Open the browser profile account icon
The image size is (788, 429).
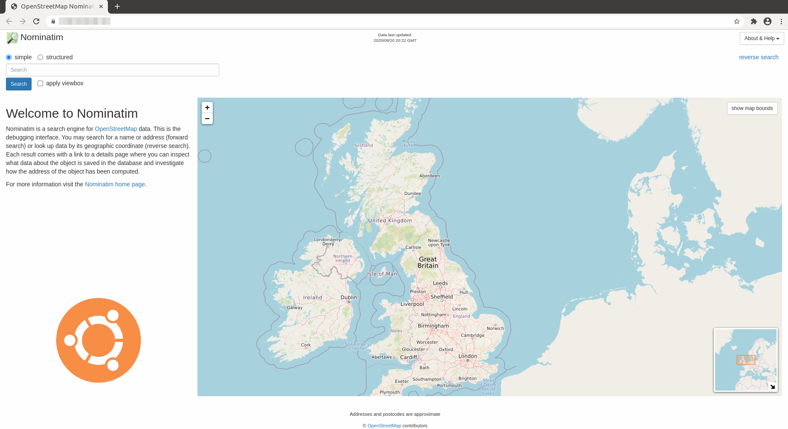coord(767,21)
